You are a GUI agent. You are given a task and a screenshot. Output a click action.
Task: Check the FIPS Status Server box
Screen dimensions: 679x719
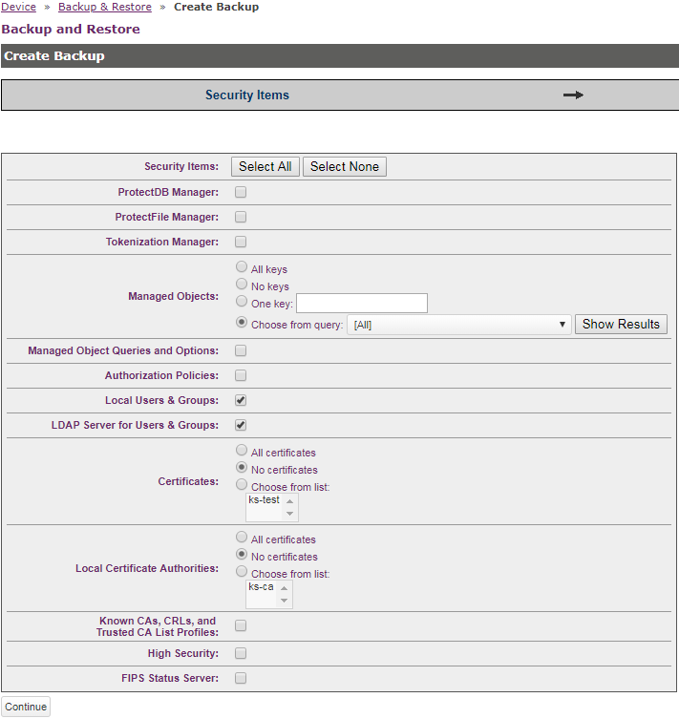click(241, 678)
